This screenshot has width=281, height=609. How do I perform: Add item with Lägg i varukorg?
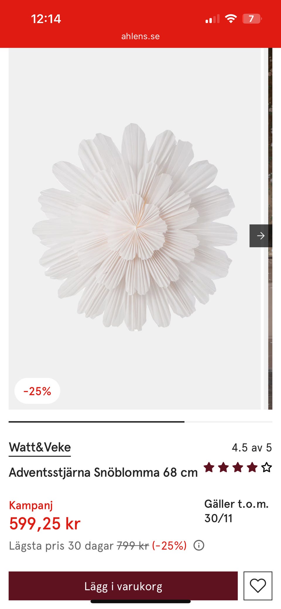tap(123, 586)
